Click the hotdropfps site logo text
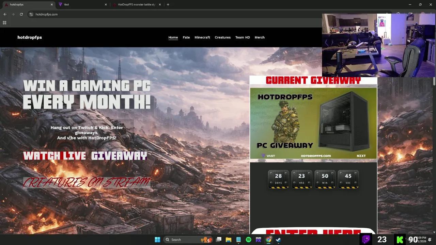The height and width of the screenshot is (245, 436). 30,37
